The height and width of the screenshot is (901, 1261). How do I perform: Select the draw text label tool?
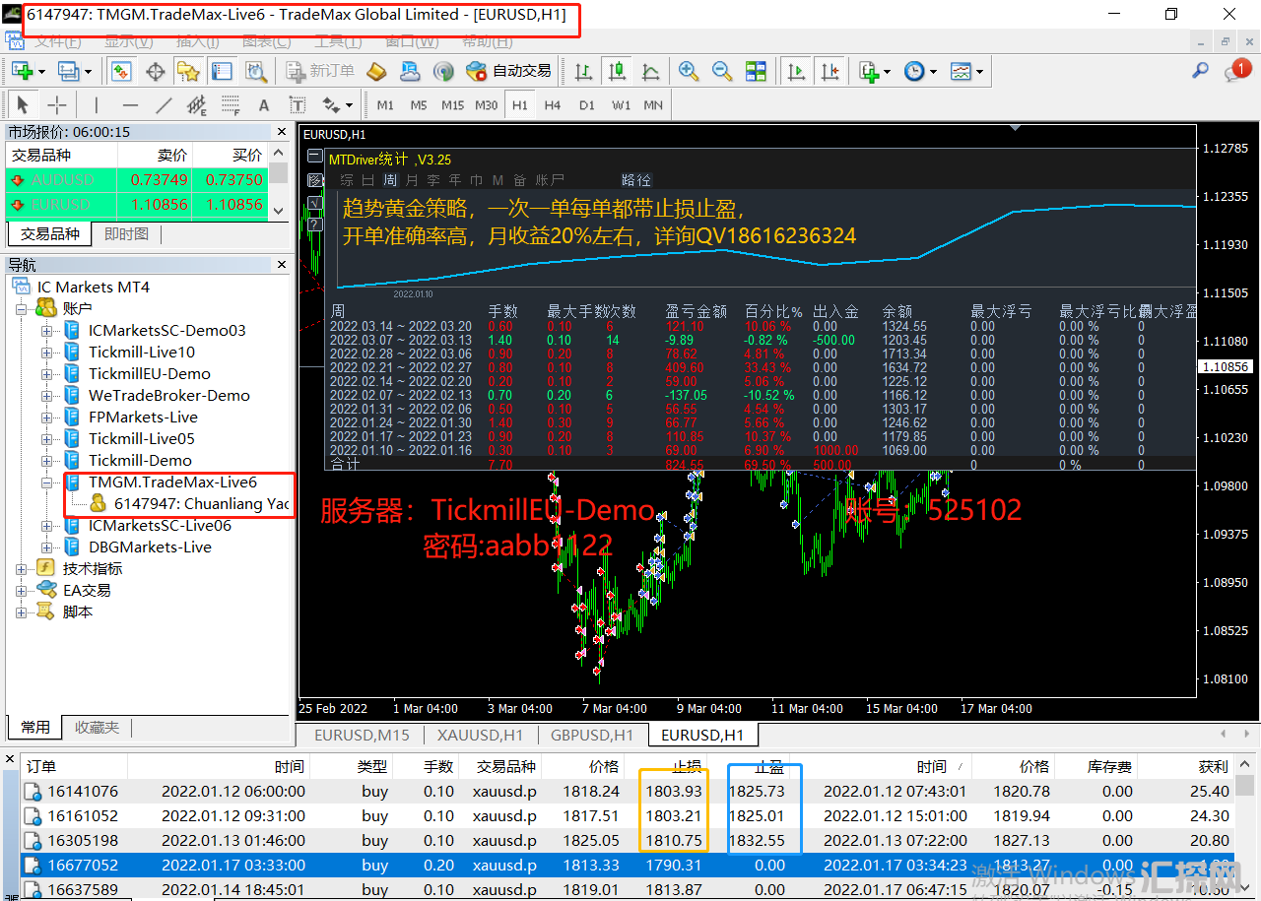pyautogui.click(x=297, y=105)
